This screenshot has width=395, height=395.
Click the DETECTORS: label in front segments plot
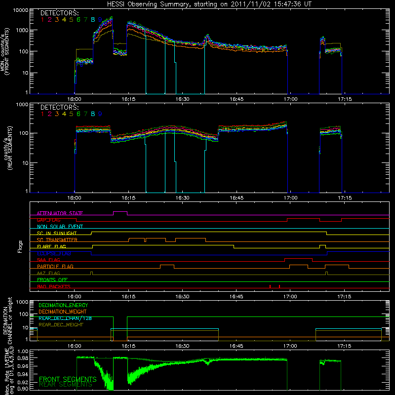(59, 13)
